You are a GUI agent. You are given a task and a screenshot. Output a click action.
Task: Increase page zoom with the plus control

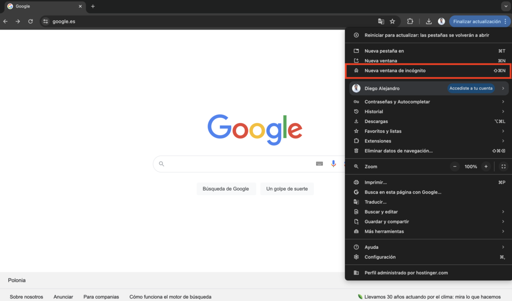pyautogui.click(x=485, y=166)
